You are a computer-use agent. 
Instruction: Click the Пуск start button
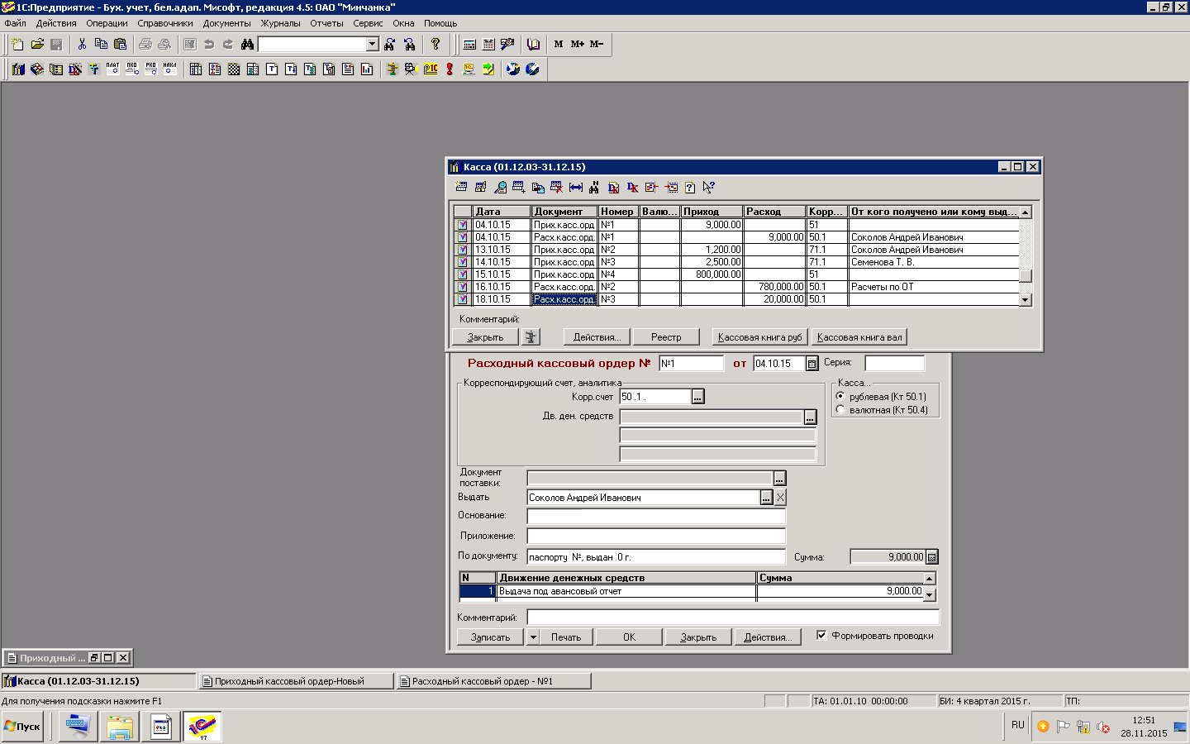coord(22,727)
